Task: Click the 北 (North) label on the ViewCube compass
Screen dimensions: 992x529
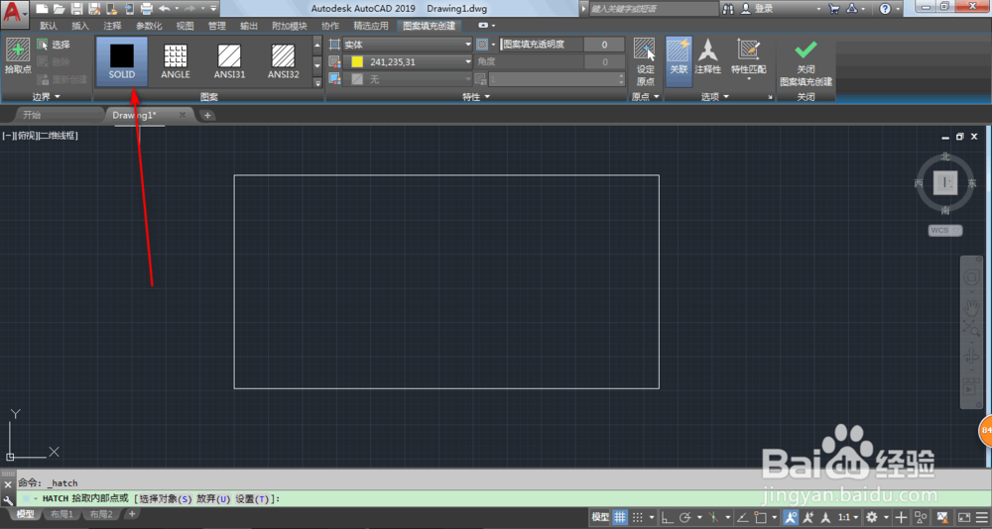Action: click(945, 157)
